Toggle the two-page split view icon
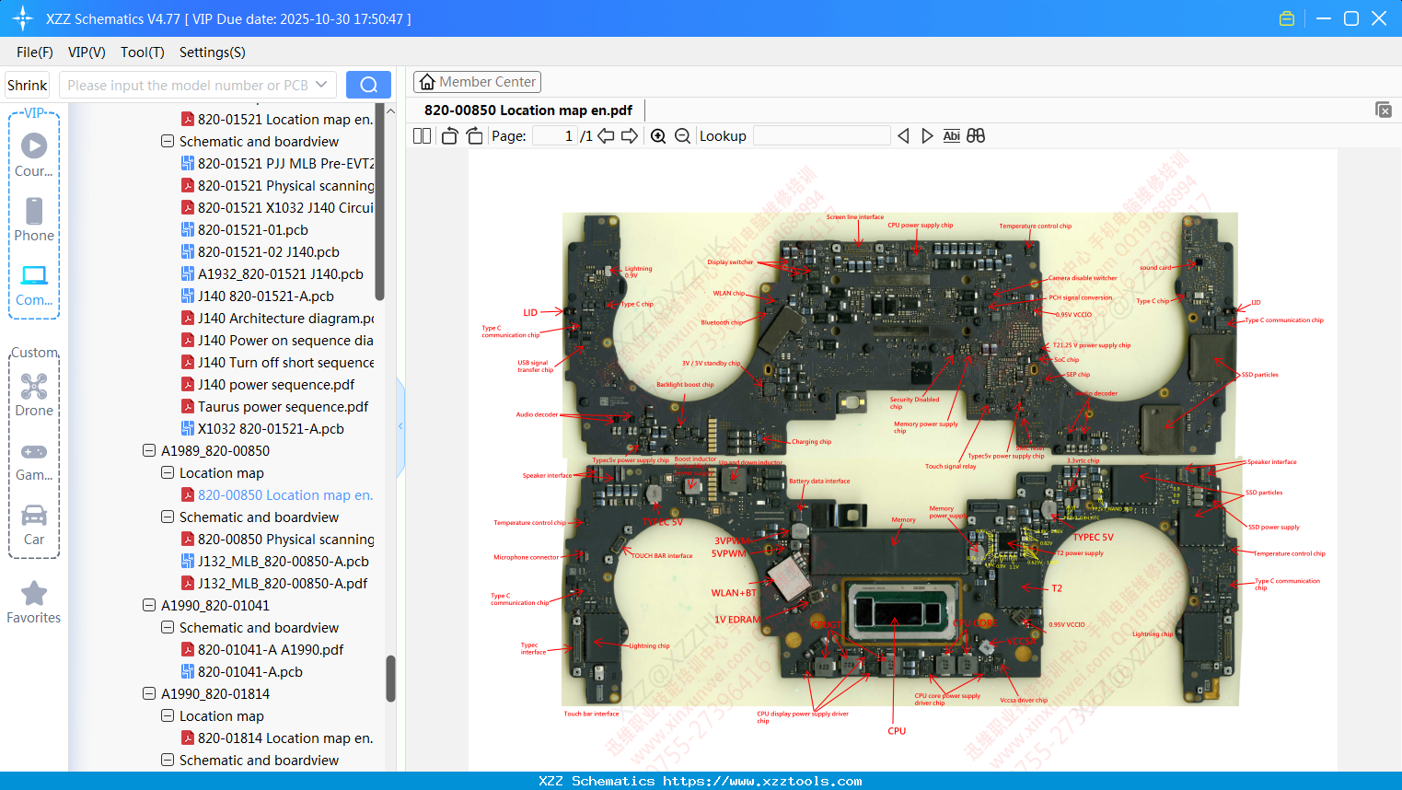This screenshot has width=1402, height=790. pos(423,136)
